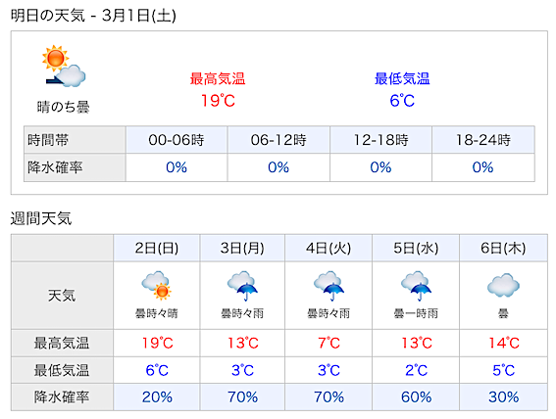Click the umbrella weather icon for 4日(火)
Screen dimensions: 556x419
(x=329, y=286)
